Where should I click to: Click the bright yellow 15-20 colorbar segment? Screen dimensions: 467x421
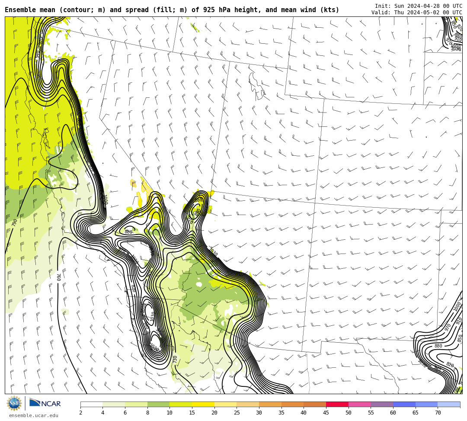click(x=203, y=404)
